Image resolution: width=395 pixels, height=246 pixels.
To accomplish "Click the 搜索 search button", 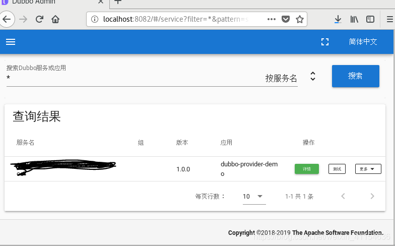I will [356, 76].
